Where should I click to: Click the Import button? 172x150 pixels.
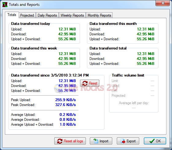coord(101,141)
